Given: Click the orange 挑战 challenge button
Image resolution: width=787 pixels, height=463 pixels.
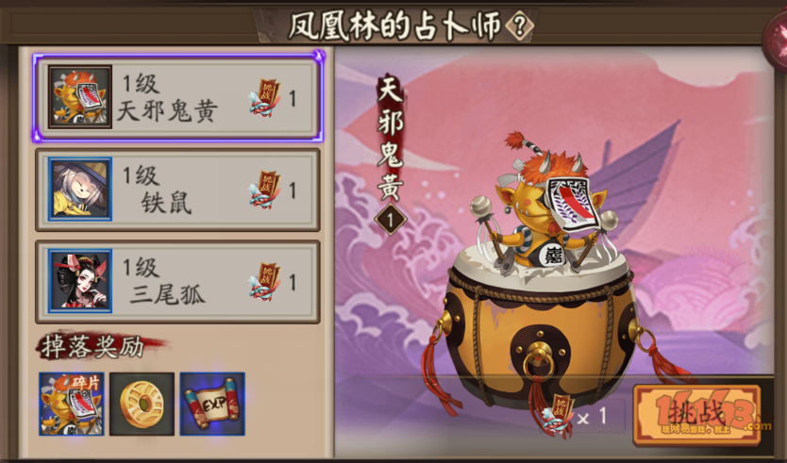Looking at the screenshot, I should [697, 415].
